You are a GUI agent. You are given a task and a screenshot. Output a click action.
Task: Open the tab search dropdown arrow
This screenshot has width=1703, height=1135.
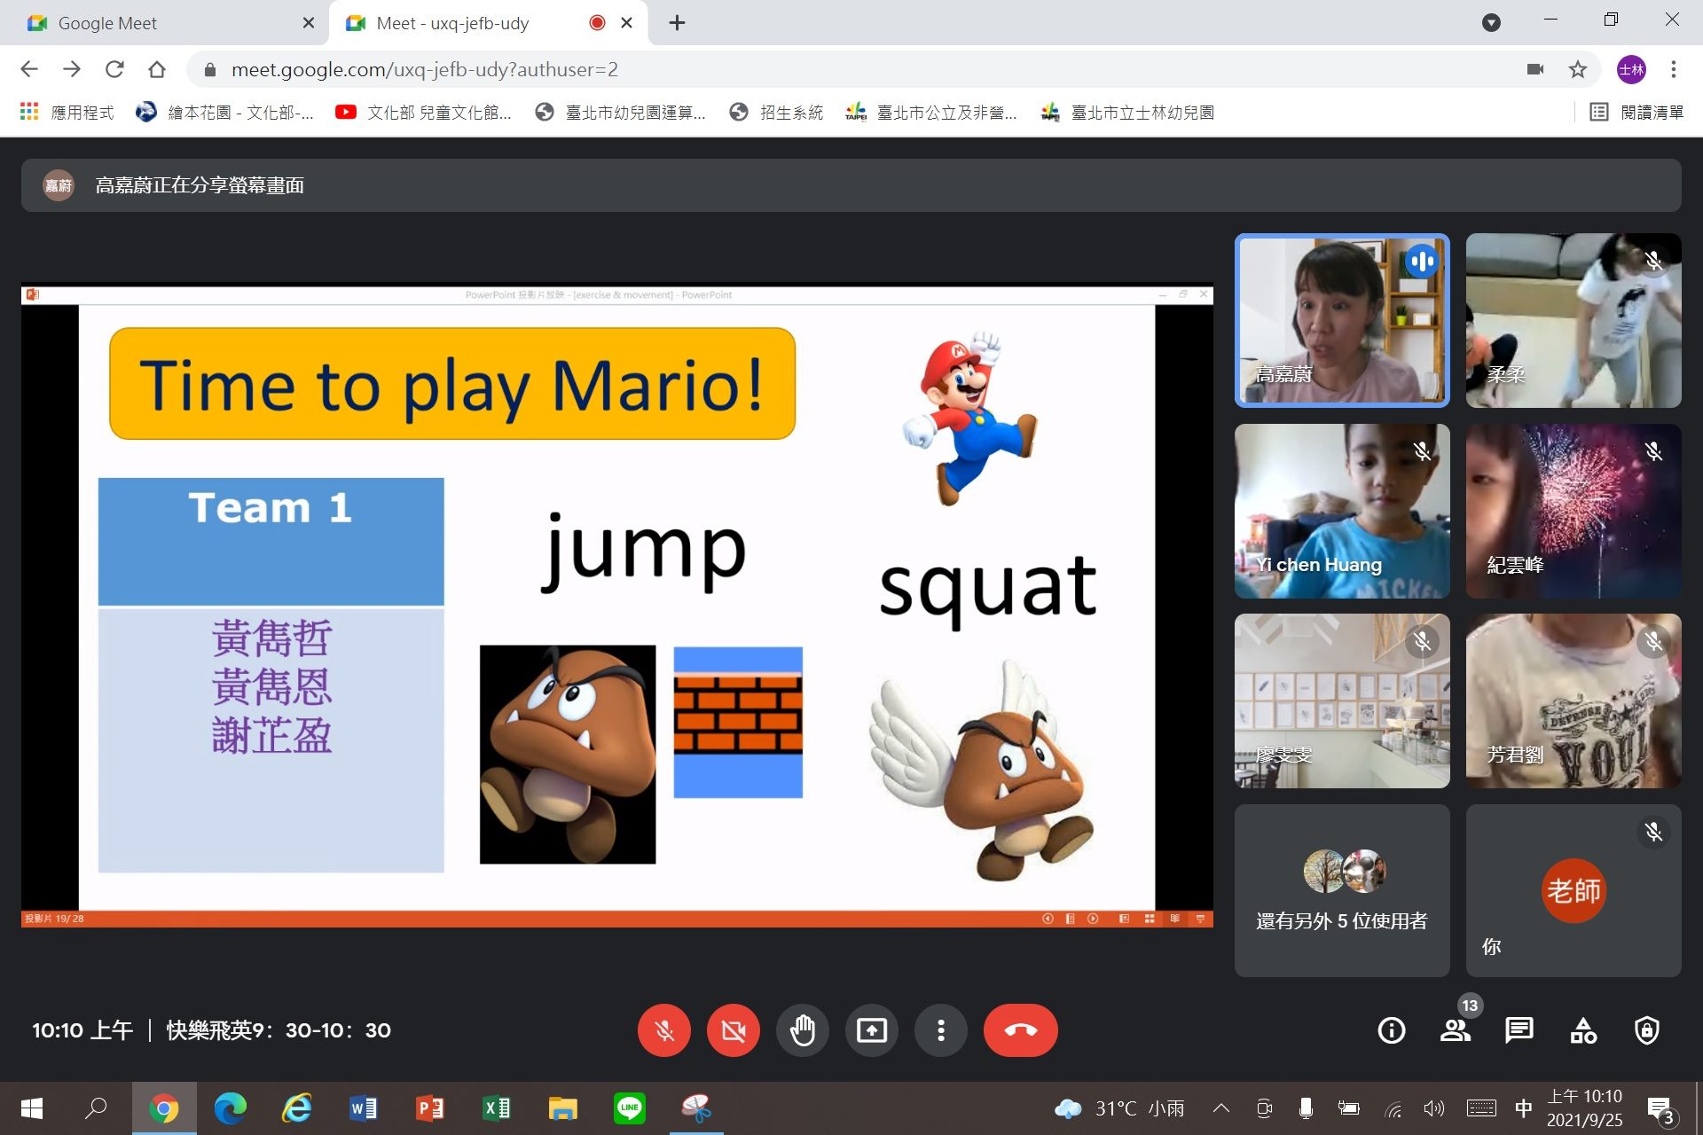(x=1492, y=22)
